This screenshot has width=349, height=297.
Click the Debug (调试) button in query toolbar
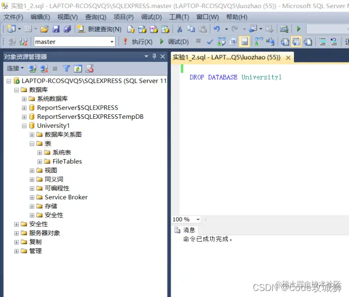coord(174,42)
